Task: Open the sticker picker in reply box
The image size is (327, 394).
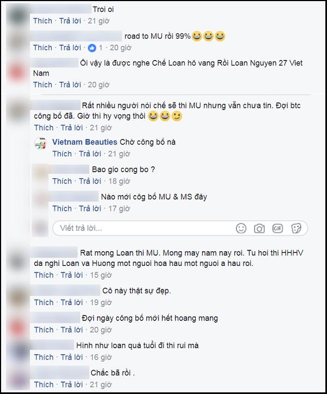Action: click(x=296, y=228)
